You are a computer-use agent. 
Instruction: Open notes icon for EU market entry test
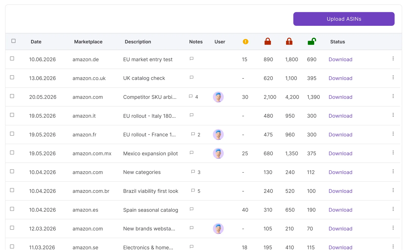tap(192, 59)
